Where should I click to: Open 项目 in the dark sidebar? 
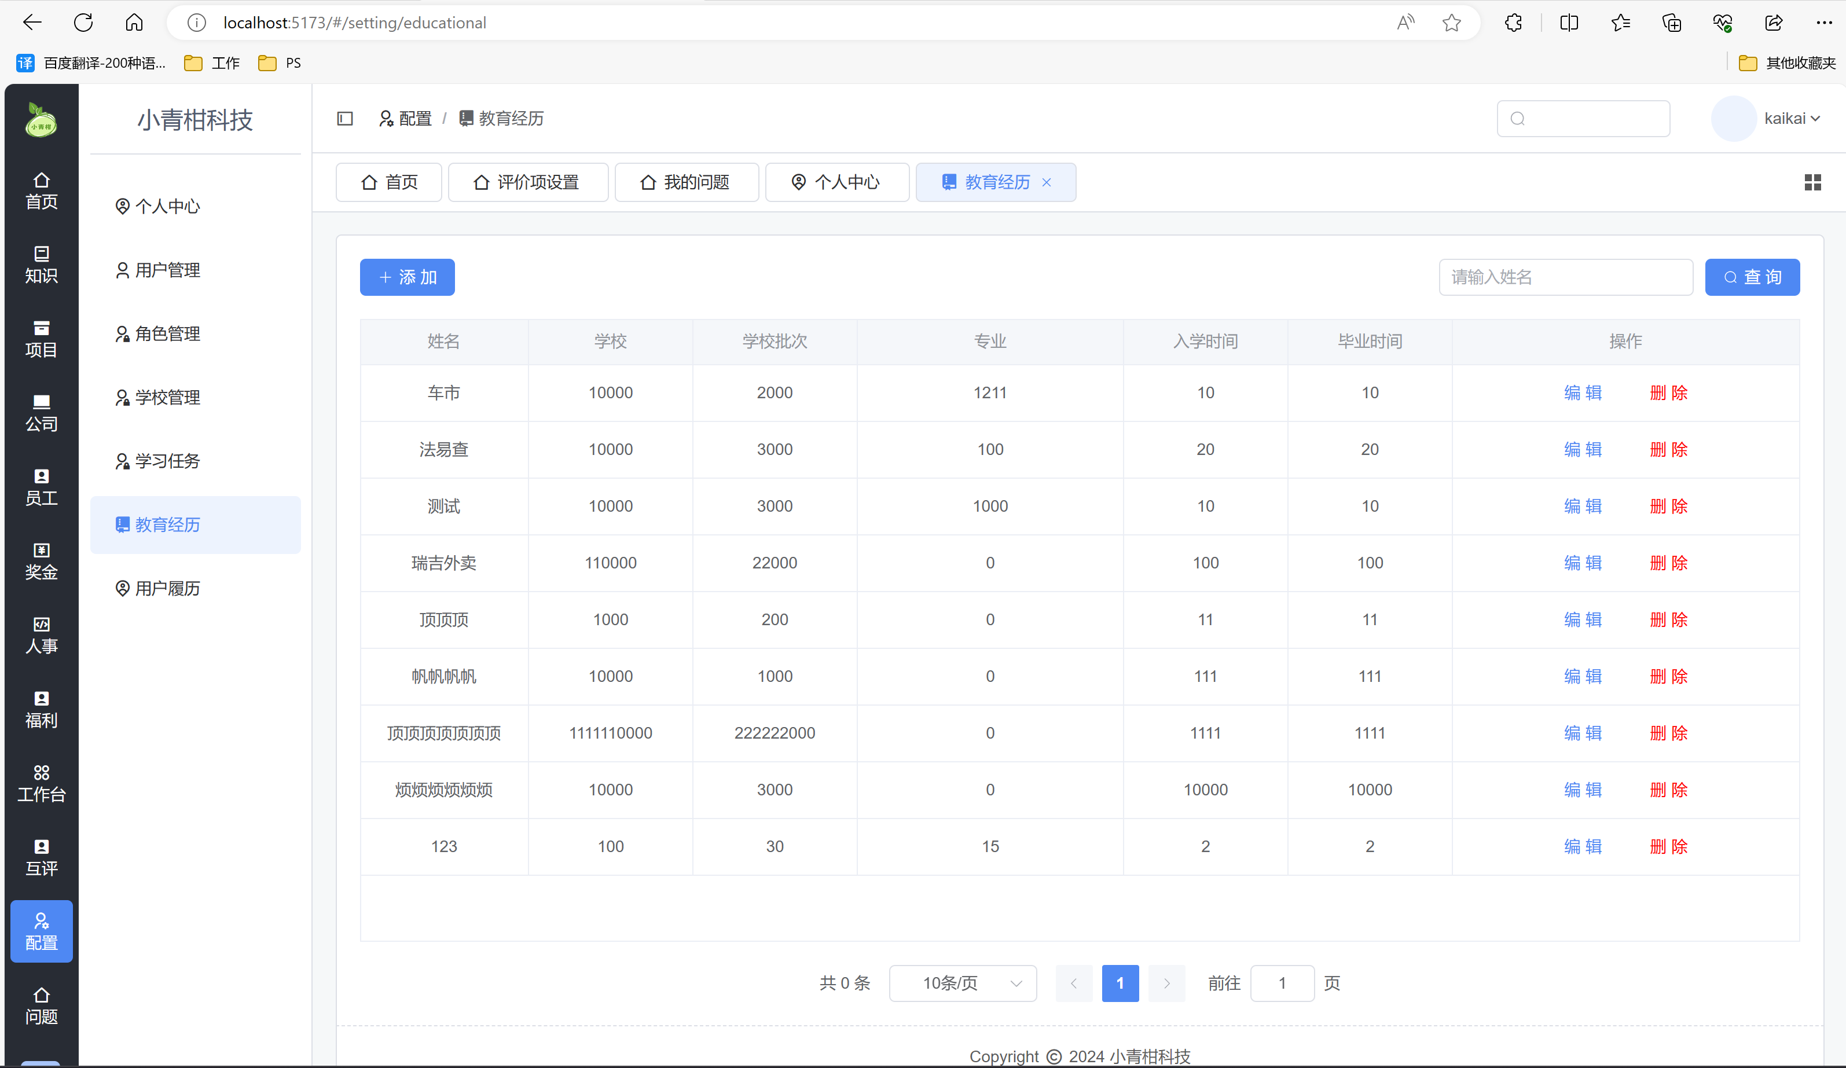(x=41, y=339)
